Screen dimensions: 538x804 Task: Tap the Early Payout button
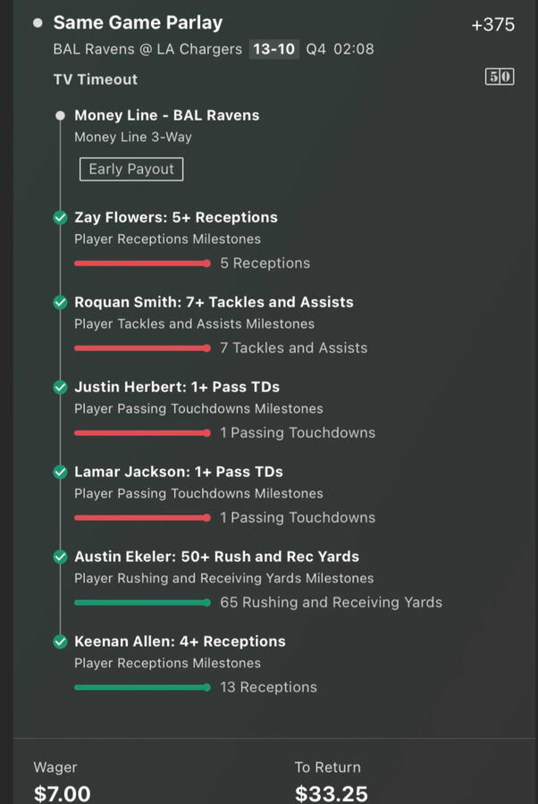[131, 169]
